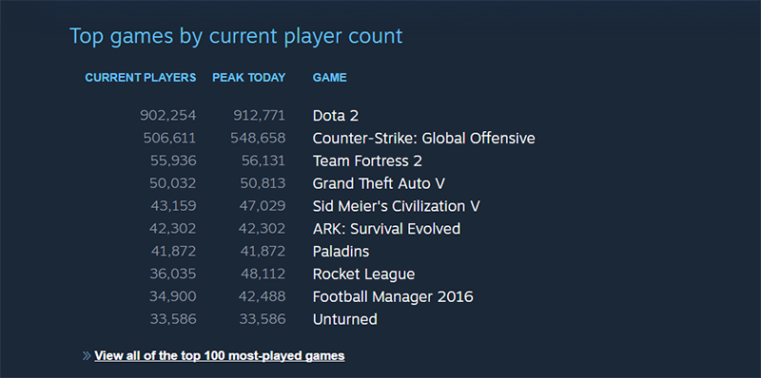Open the Dota 2 game entry
This screenshot has width=761, height=378.
click(336, 115)
